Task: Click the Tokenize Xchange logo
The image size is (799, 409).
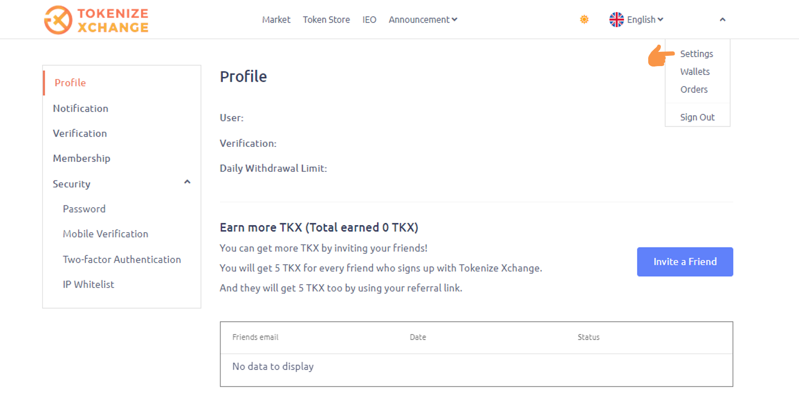Action: 96,20
